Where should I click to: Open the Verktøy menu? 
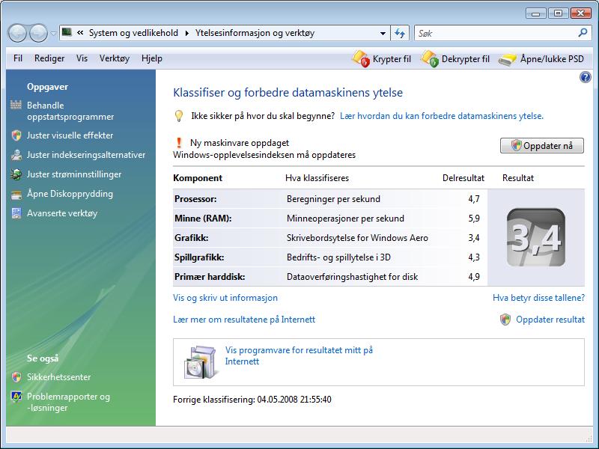tap(115, 58)
